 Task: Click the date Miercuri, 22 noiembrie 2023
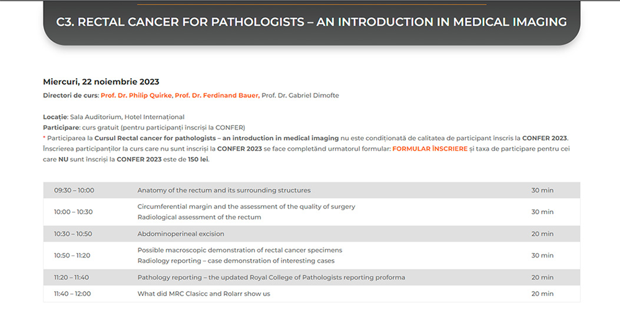point(101,82)
